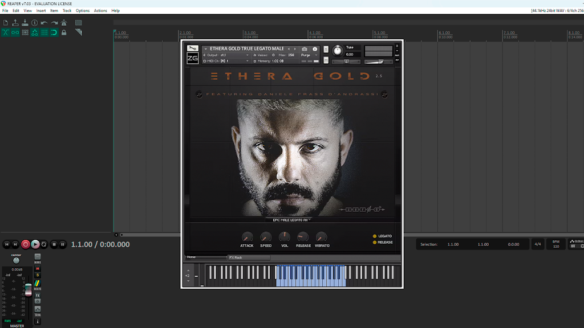Open the snapshot camera icon
584x328 pixels.
tap(305, 49)
